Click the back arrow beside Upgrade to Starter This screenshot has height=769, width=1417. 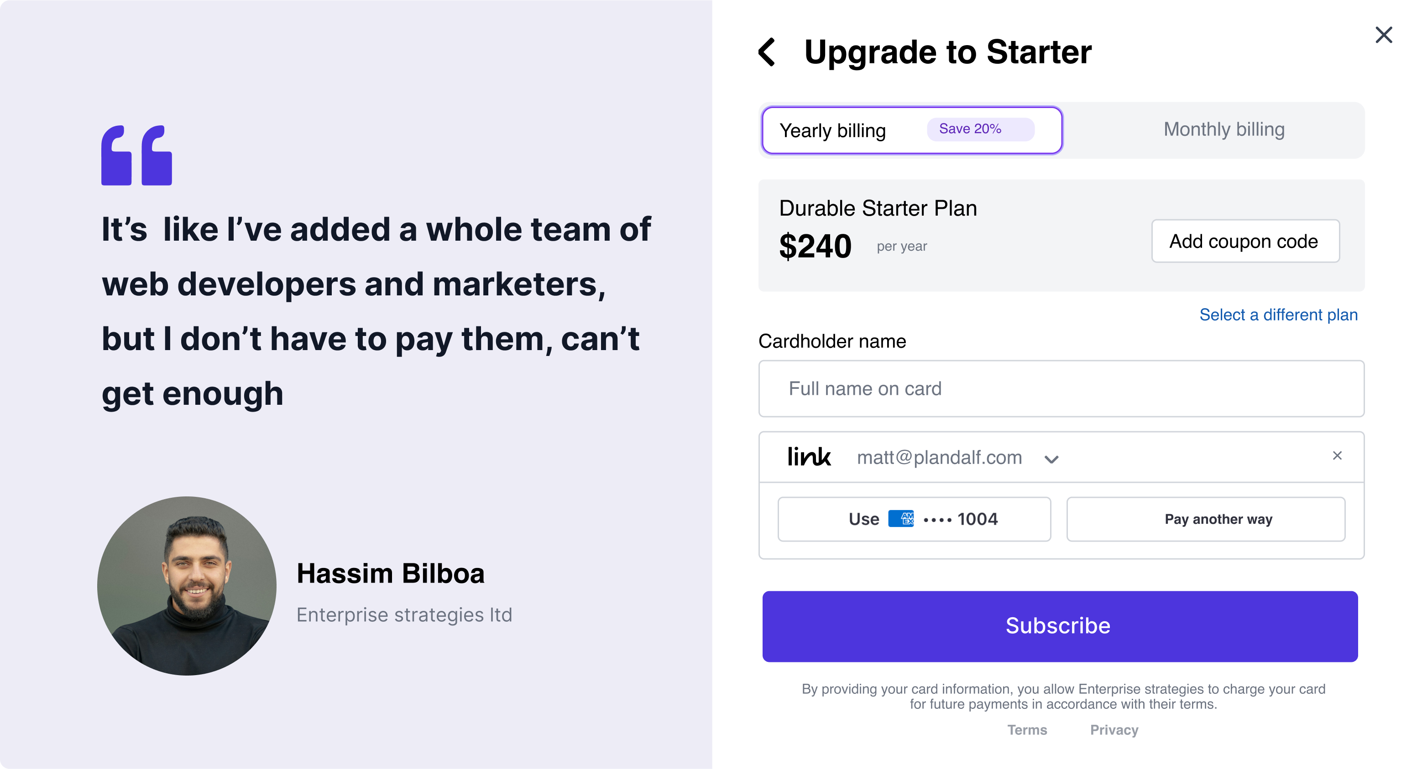point(767,52)
